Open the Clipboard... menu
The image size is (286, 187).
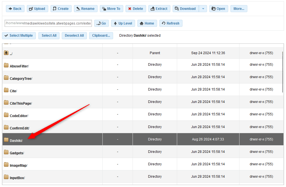coord(101,36)
